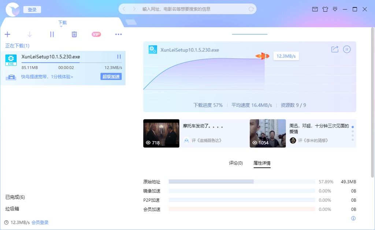
Task: Open the main menu funnel icon
Action: [x=335, y=9]
